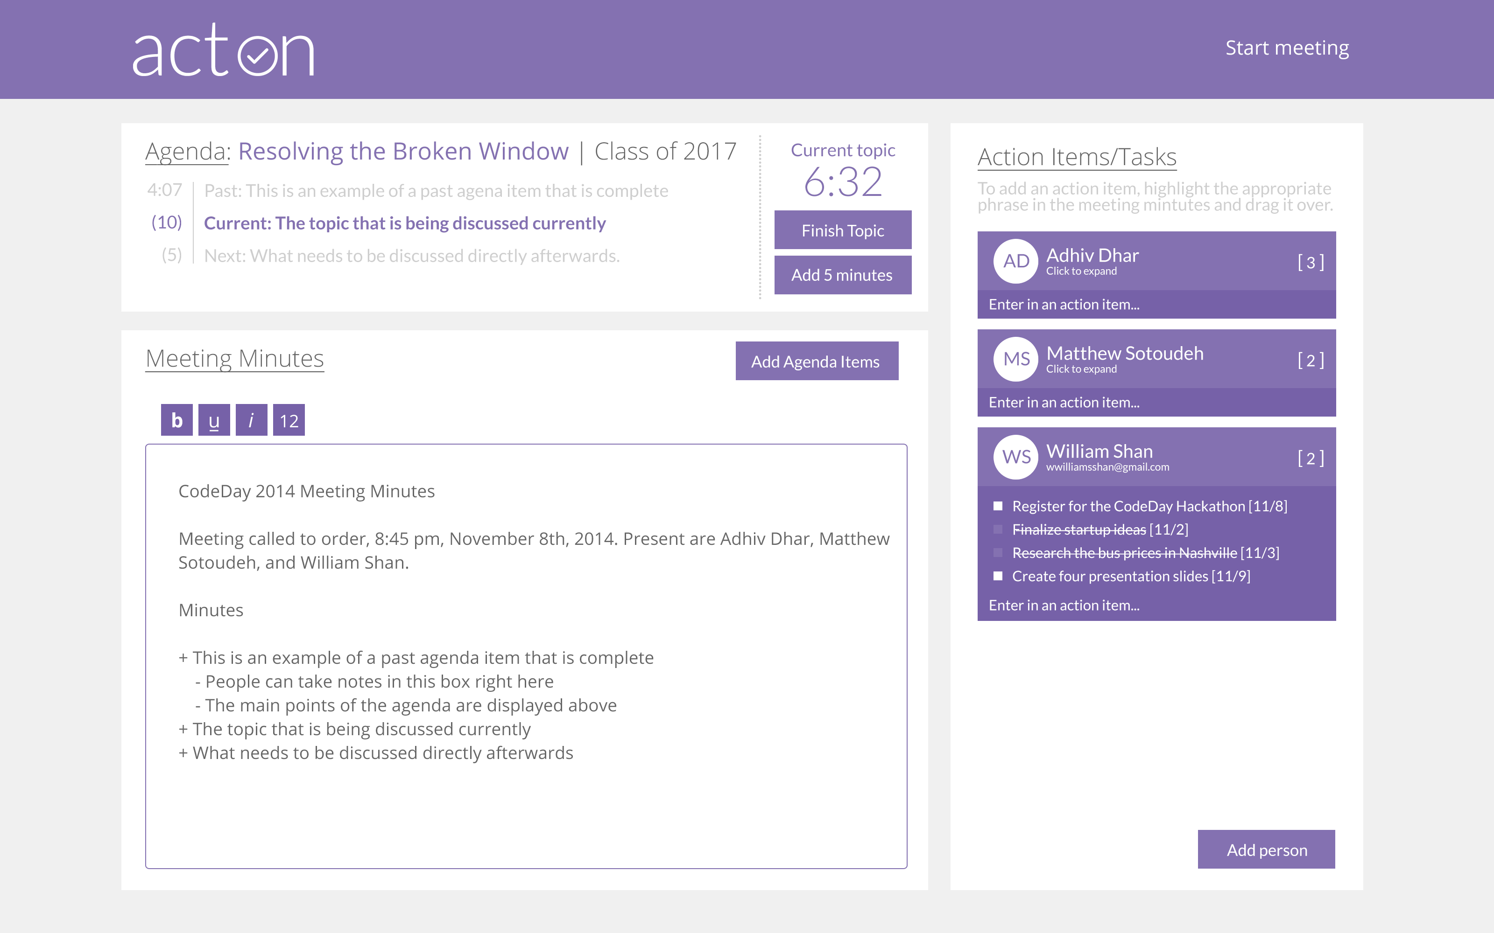Toggle italic formatting button
Screen dimensions: 1494x933
(251, 420)
